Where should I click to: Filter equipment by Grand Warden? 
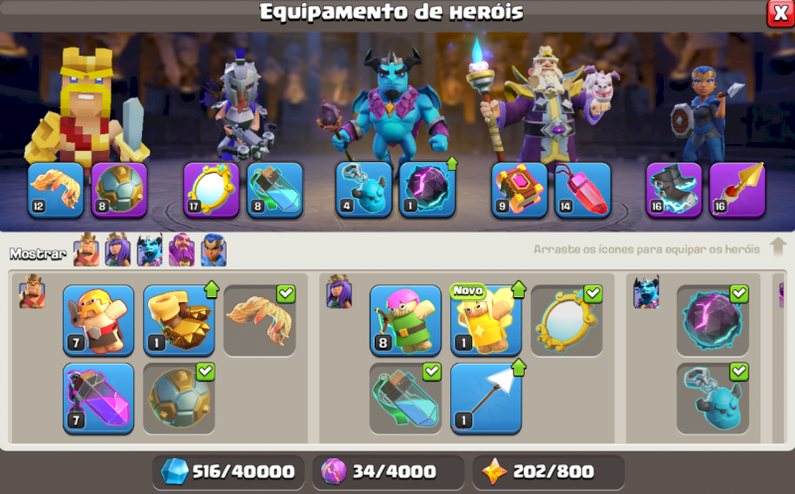click(x=182, y=250)
